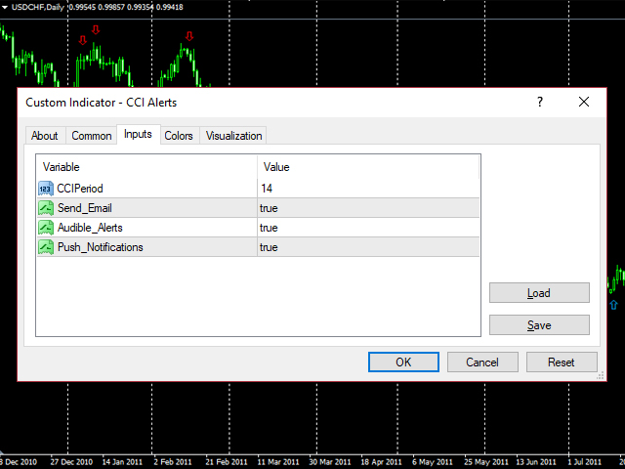The height and width of the screenshot is (469, 625).
Task: Close the Custom Indicator dialog
Action: point(584,102)
